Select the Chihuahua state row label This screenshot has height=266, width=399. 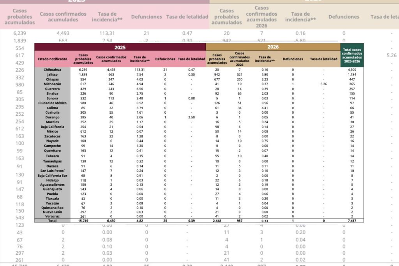(52, 70)
